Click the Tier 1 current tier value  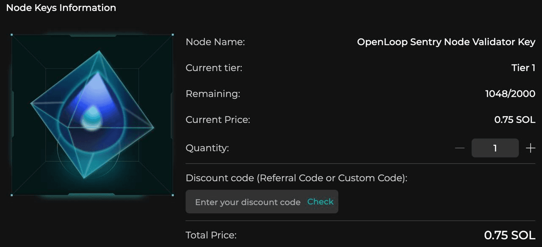[x=523, y=68]
